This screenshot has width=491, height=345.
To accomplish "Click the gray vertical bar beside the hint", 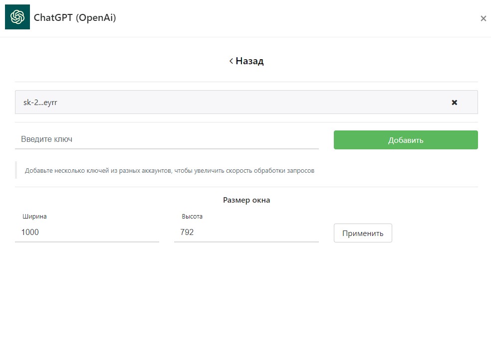I will tap(16, 170).
